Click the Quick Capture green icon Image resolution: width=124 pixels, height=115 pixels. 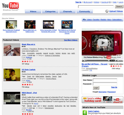85,113
